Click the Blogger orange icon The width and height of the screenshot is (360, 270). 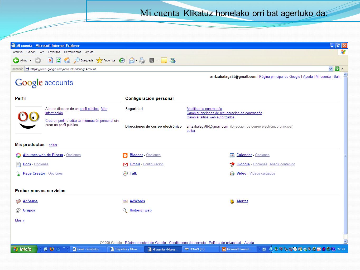(125, 155)
